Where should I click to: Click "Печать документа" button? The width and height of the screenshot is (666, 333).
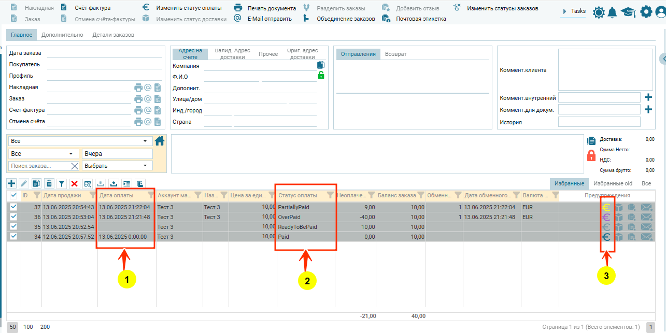(x=271, y=8)
